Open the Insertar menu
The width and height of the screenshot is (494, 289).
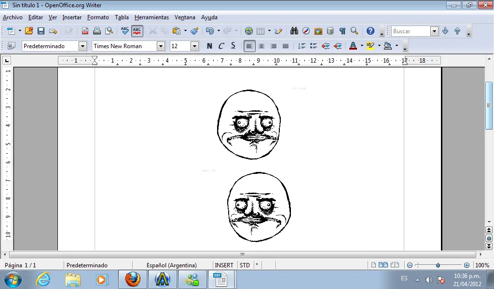click(x=72, y=17)
